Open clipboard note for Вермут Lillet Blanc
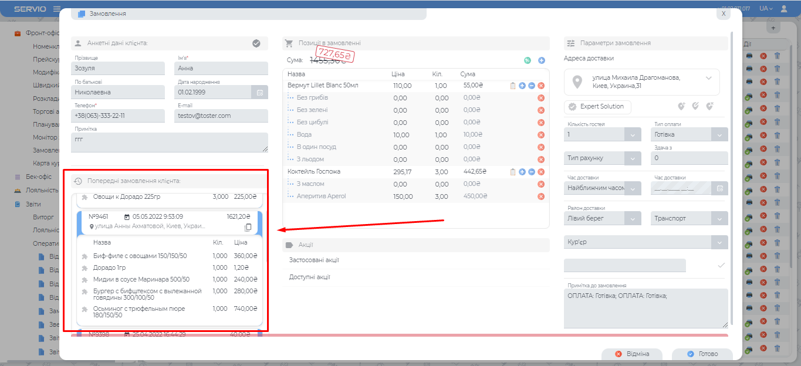The width and height of the screenshot is (801, 366). [x=513, y=86]
